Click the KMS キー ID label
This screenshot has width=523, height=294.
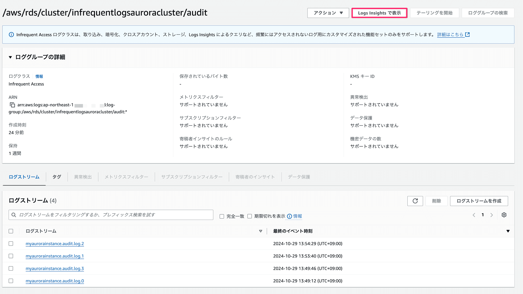click(362, 76)
